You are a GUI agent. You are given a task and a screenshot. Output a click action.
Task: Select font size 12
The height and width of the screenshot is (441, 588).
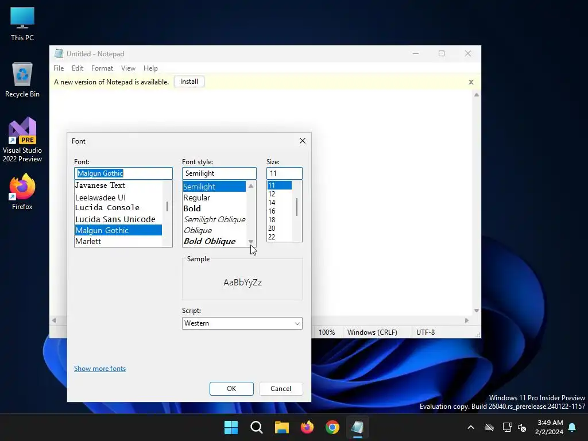tap(280, 194)
